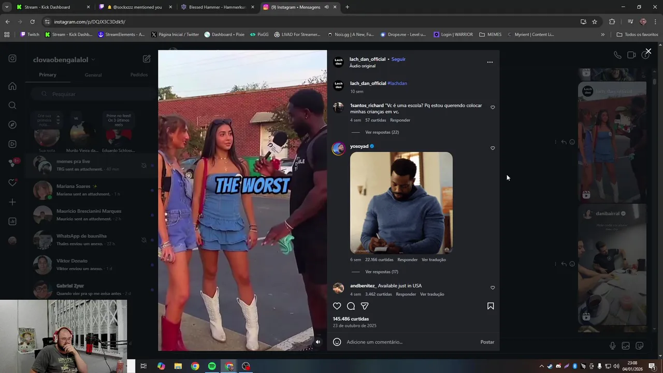Create new post with plus icon
The image size is (663, 373).
tap(12, 202)
